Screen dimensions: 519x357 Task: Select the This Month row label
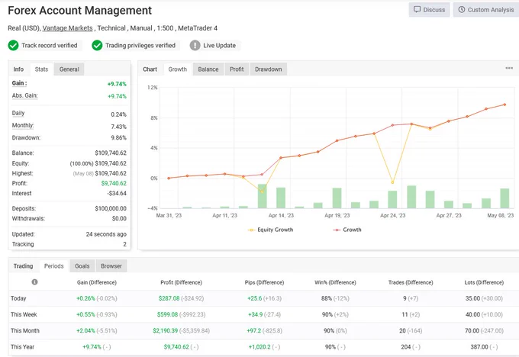coord(25,331)
